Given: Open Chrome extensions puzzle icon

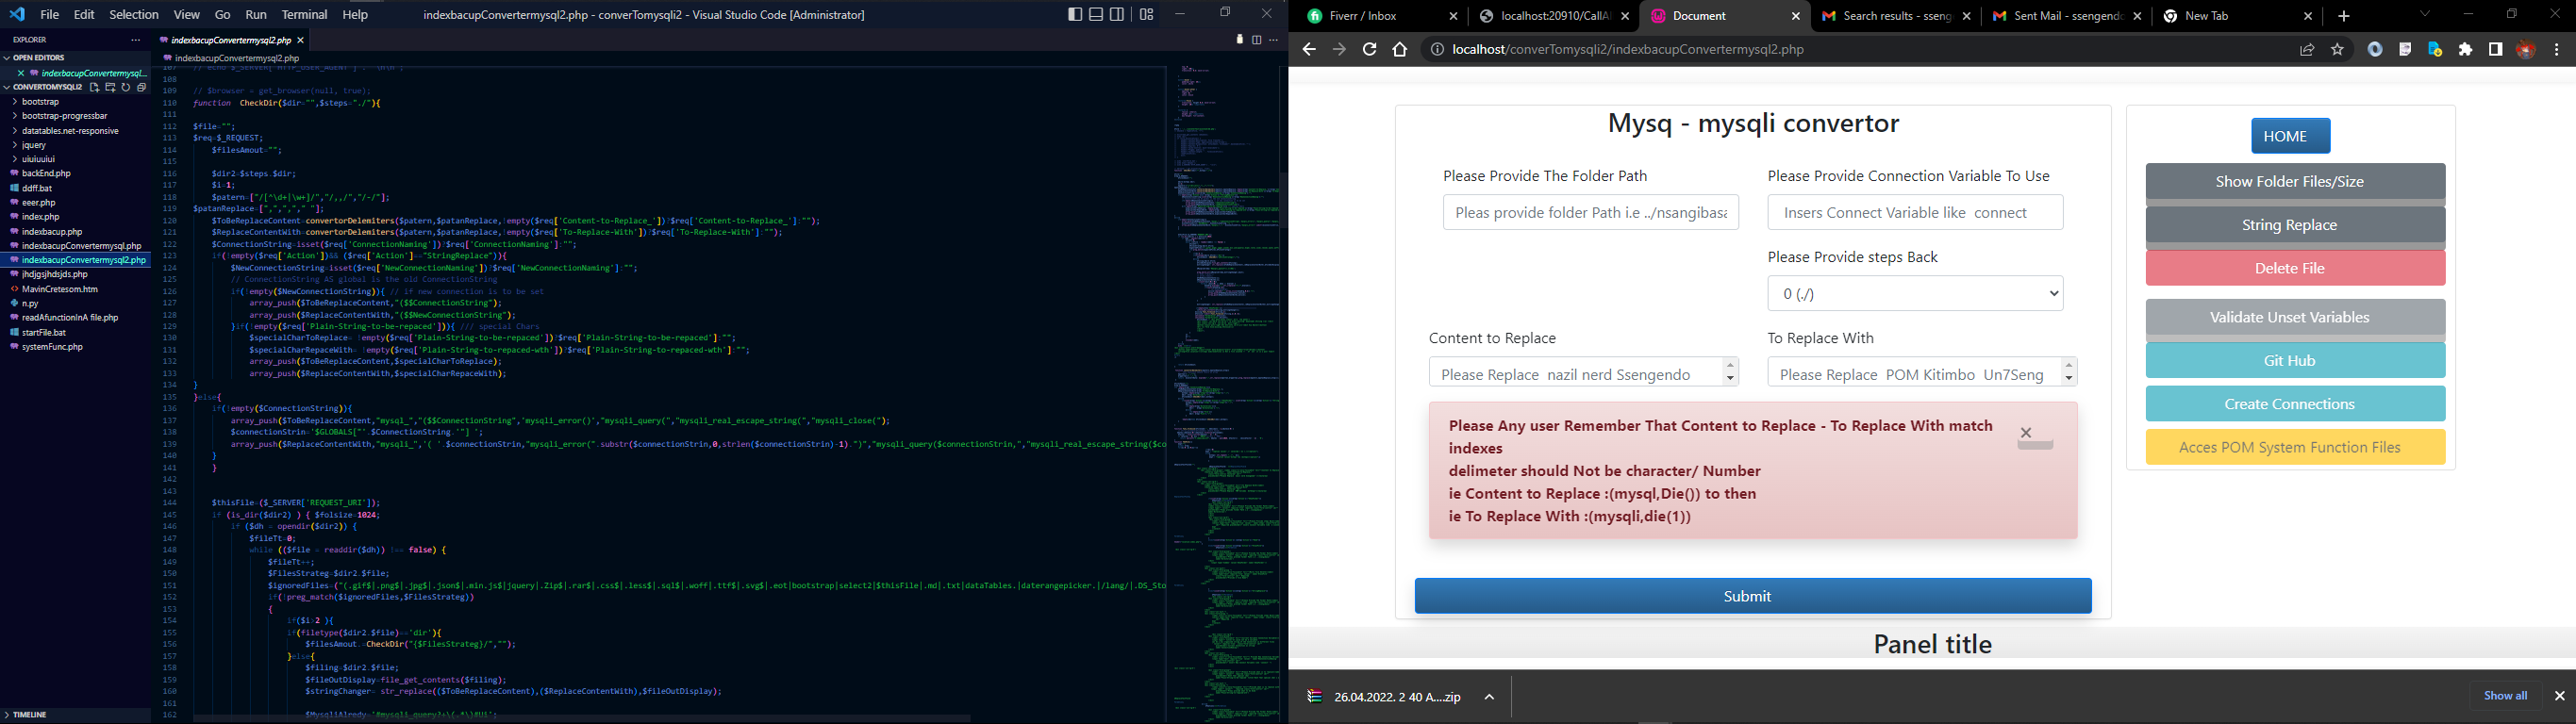Looking at the screenshot, I should point(2466,50).
